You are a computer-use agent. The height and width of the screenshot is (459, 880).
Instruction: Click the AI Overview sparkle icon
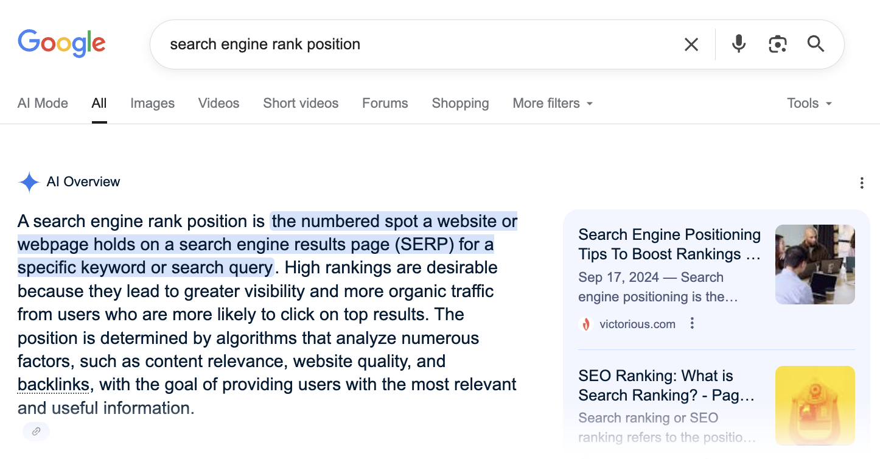[29, 182]
